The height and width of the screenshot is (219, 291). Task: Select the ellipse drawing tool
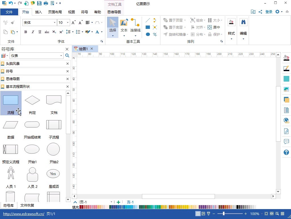pos(148,34)
